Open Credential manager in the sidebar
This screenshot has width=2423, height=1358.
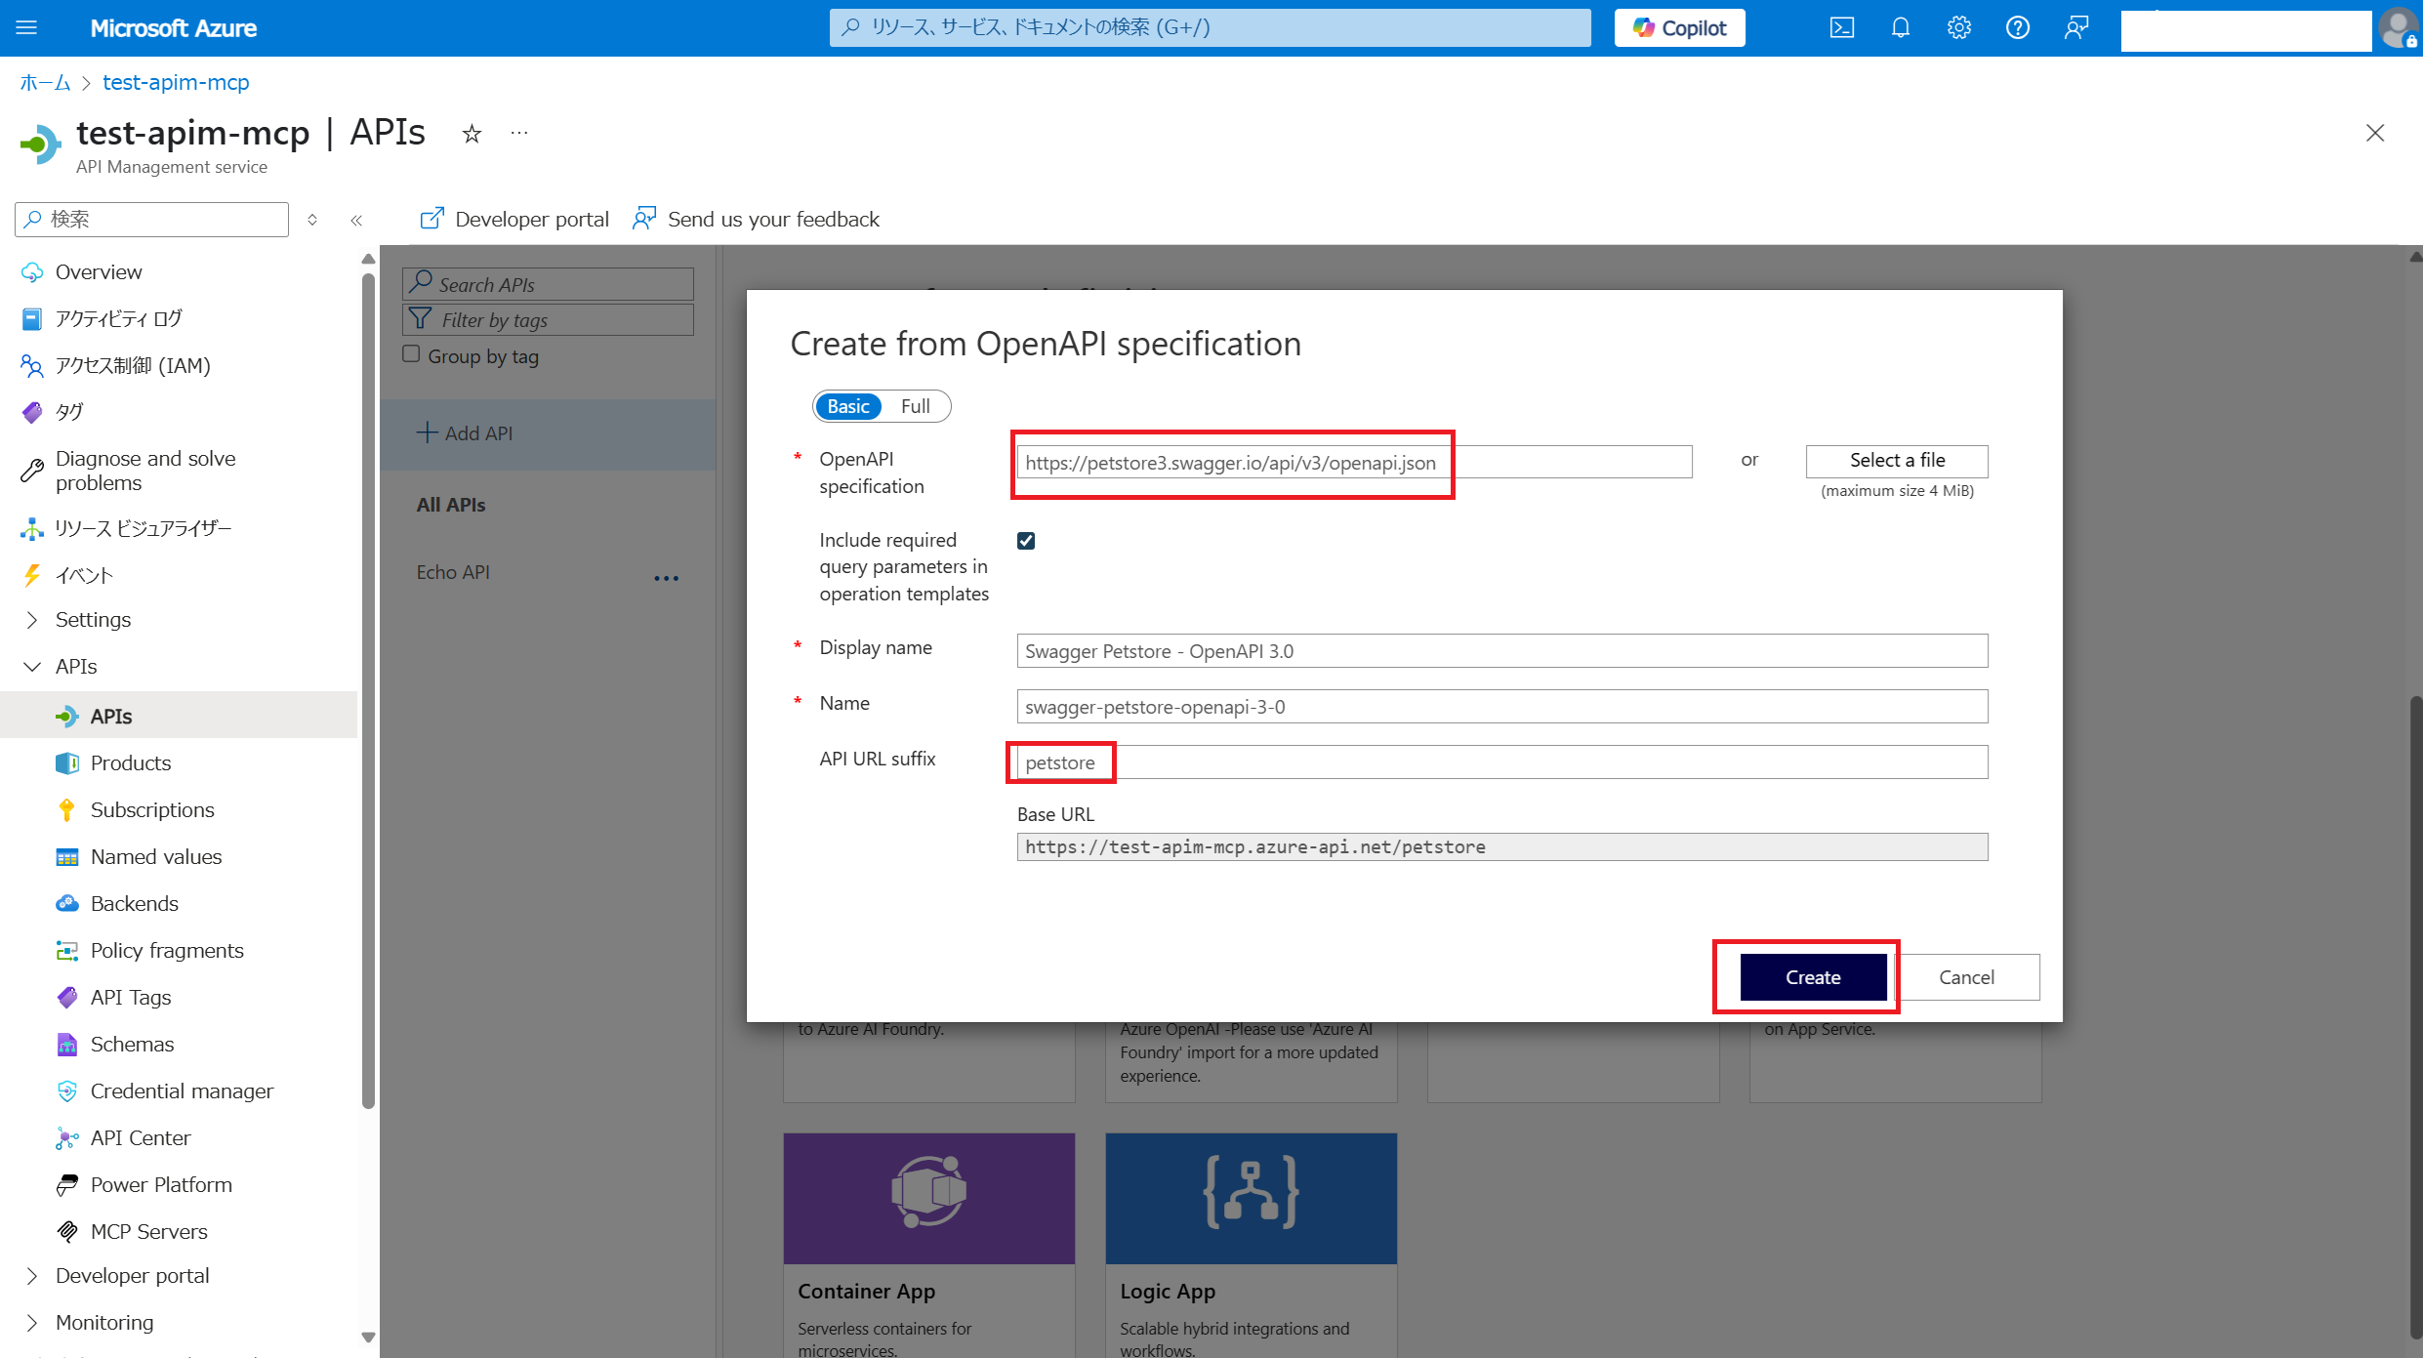point(182,1091)
